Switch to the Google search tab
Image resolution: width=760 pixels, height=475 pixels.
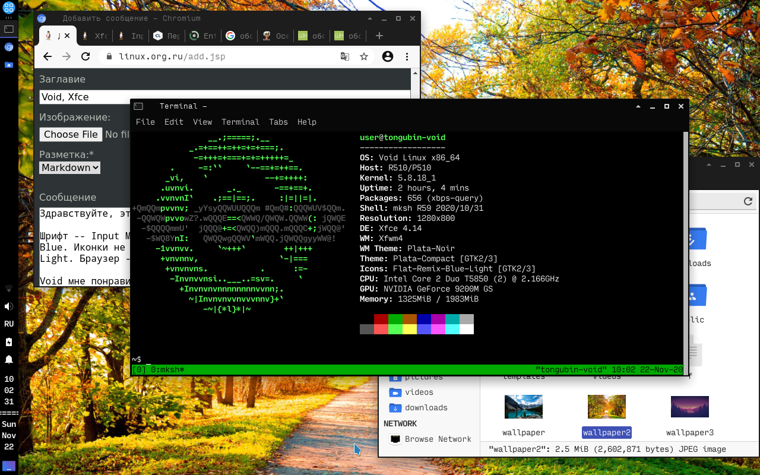239,36
